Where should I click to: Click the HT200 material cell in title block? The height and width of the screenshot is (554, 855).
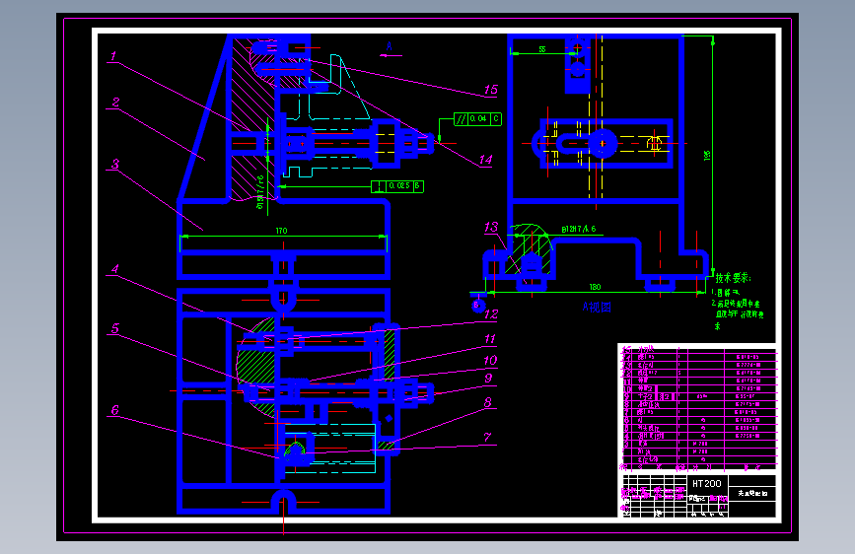pyautogui.click(x=707, y=483)
